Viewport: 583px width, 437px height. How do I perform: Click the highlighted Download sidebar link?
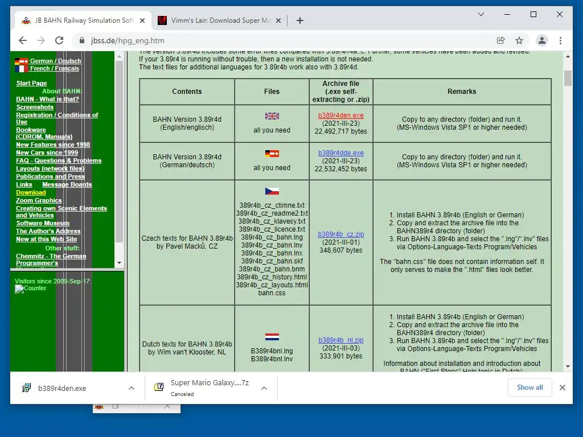pos(31,192)
